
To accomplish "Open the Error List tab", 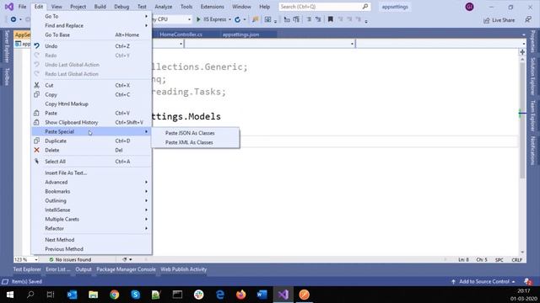I will (x=58, y=269).
